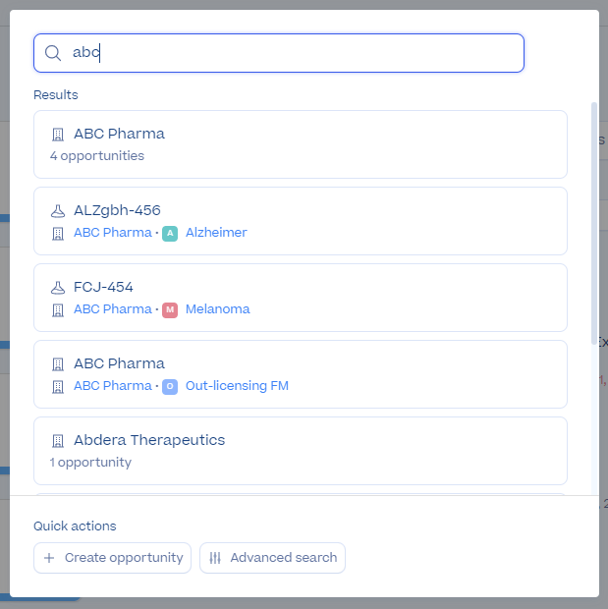
Task: Select the Abdera Therapeutics result card
Action: pyautogui.click(x=301, y=451)
